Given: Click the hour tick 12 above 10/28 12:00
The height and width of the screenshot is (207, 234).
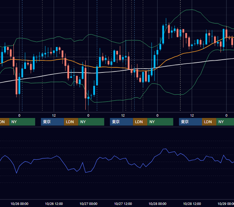Looking at the screenshot, I should click(x=192, y=116).
